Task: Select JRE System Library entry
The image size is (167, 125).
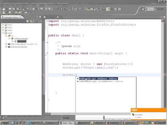Action: pyautogui.click(x=24, y=44)
